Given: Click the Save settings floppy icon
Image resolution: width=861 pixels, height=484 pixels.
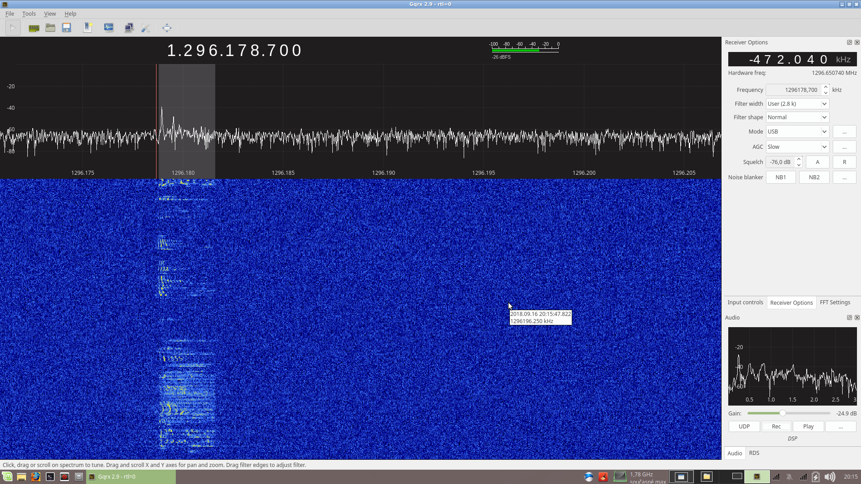Looking at the screenshot, I should pyautogui.click(x=66, y=28).
